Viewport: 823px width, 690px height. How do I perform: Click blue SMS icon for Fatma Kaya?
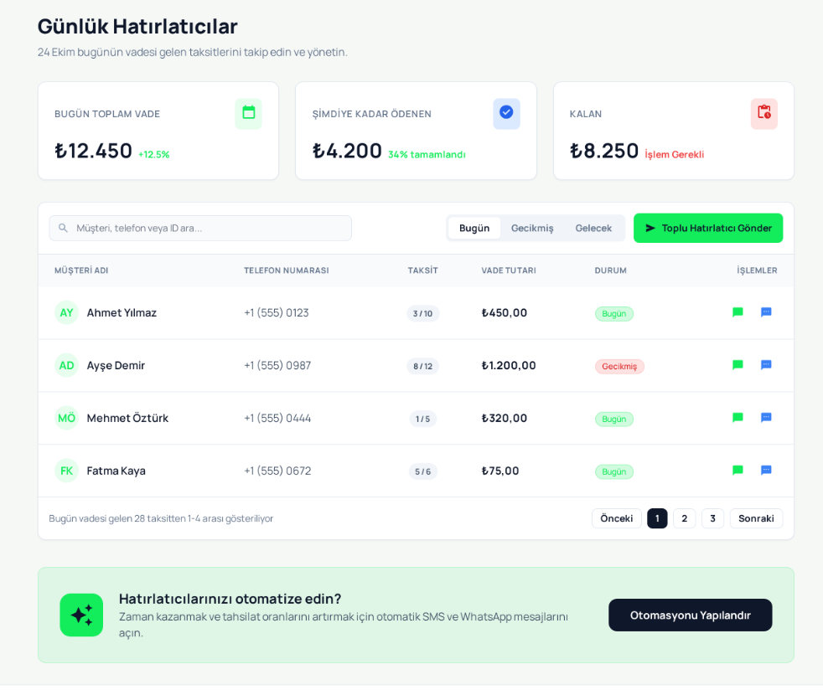point(766,471)
